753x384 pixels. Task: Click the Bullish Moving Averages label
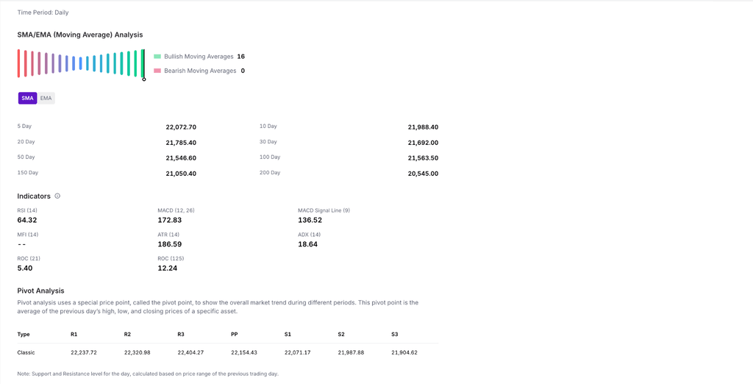coord(199,57)
